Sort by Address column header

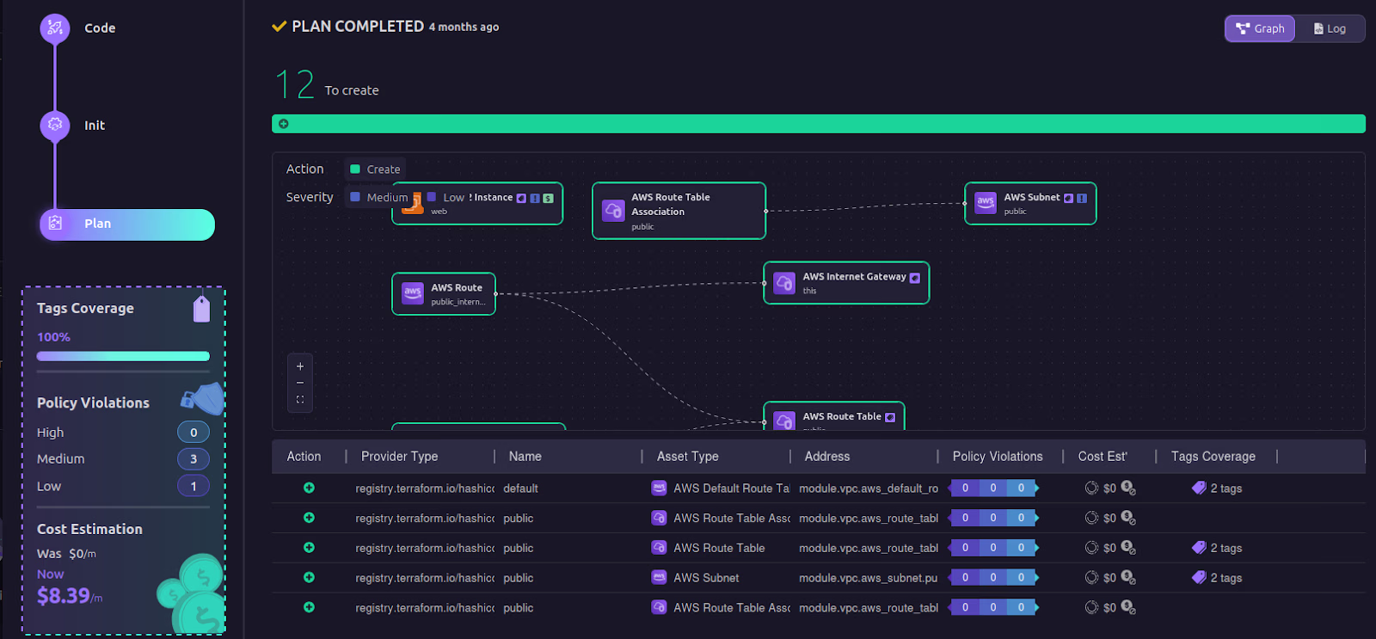826,457
